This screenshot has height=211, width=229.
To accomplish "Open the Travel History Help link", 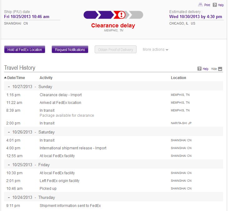I will tap(205, 69).
